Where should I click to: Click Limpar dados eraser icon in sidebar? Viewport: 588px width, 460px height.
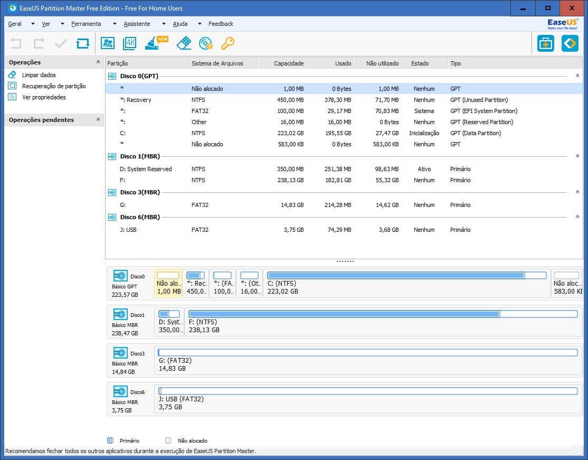12,74
